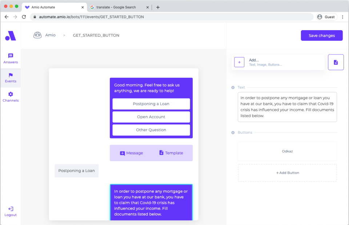The image size is (349, 225).
Task: Click the Template icon in the chat preview
Action: click(x=161, y=153)
